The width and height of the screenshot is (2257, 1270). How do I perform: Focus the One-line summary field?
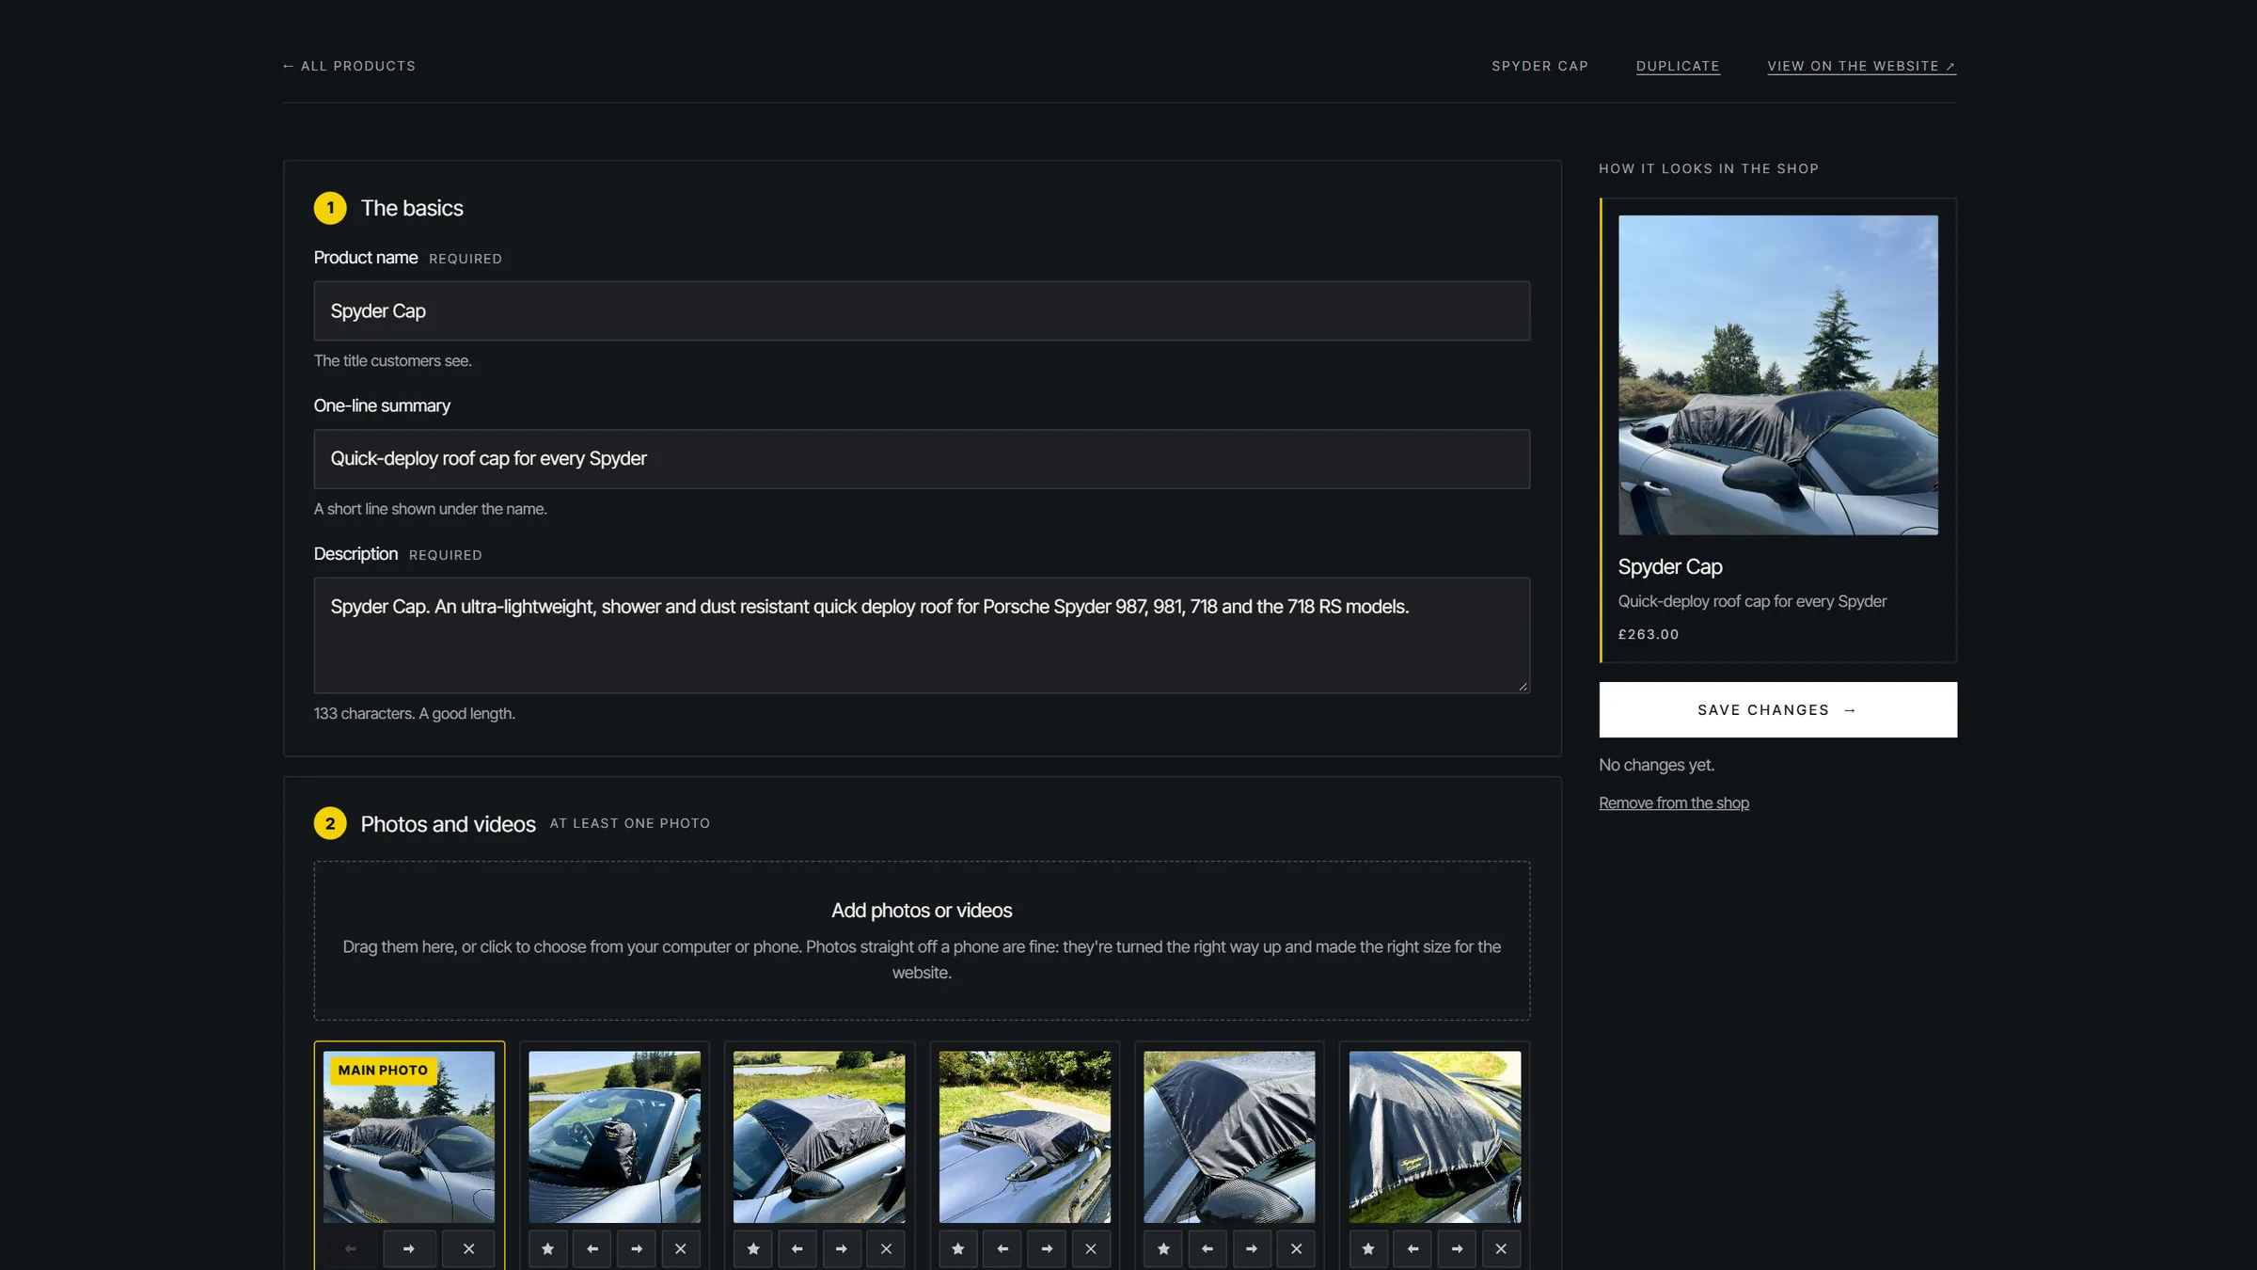pyautogui.click(x=922, y=459)
